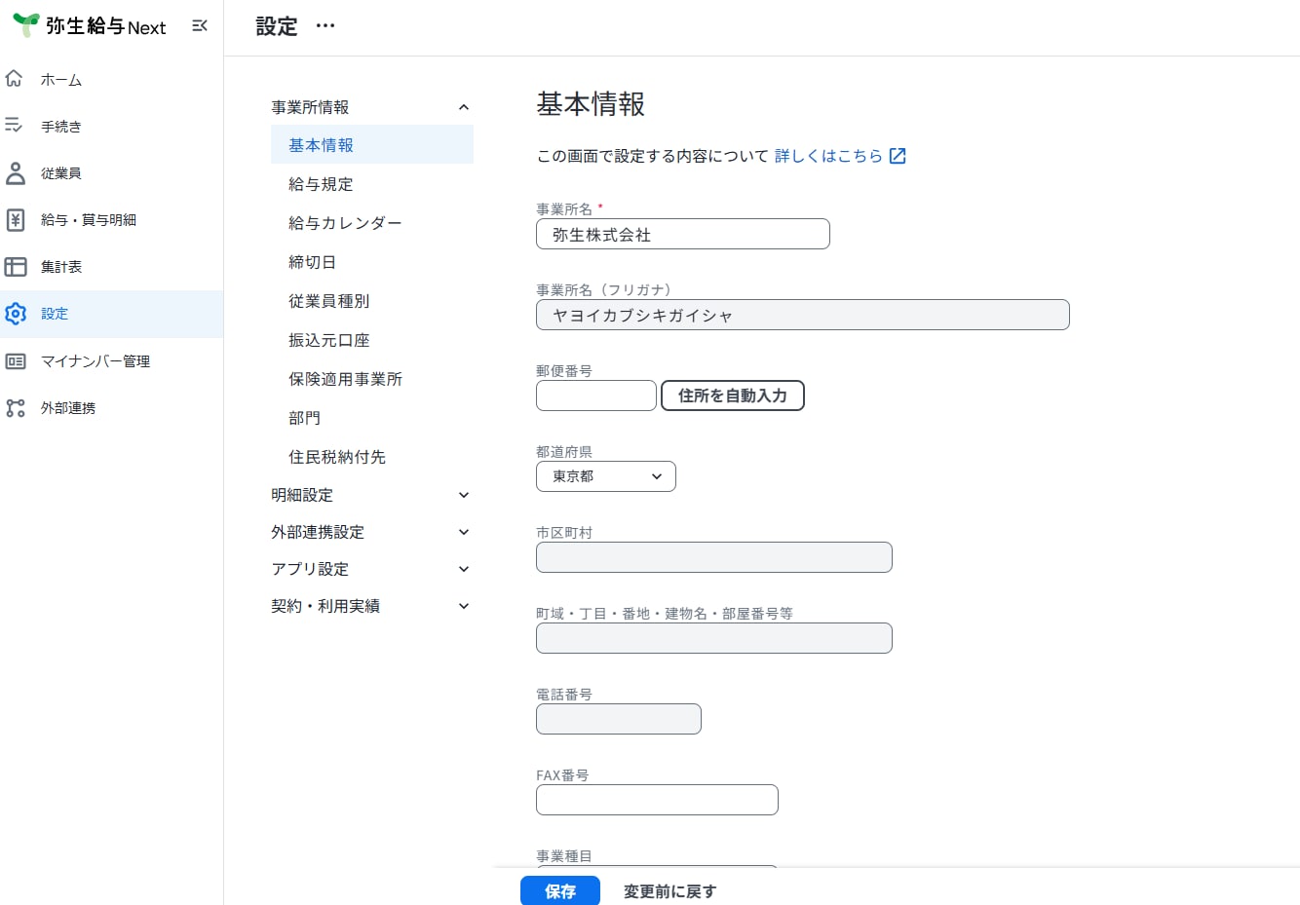
Task: Select 設定 in the sidebar
Action: (x=111, y=314)
